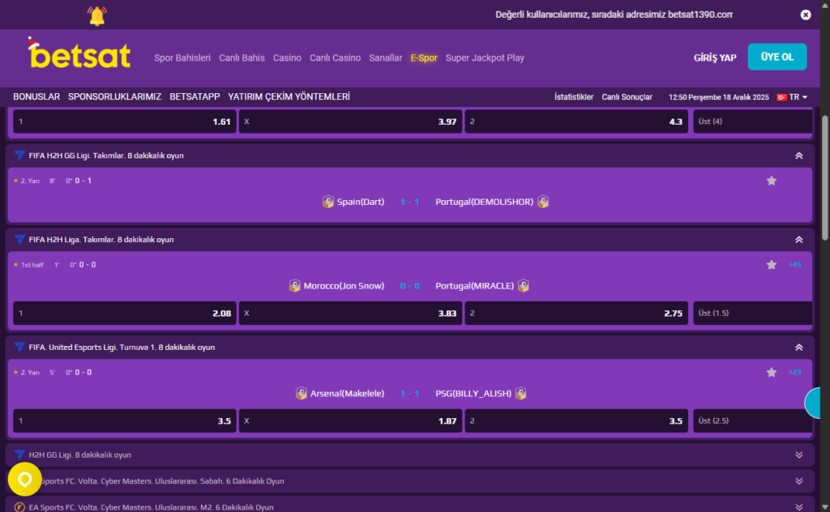830x512 pixels.
Task: Star the Morocco vs Portugal match
Action: [x=772, y=265]
